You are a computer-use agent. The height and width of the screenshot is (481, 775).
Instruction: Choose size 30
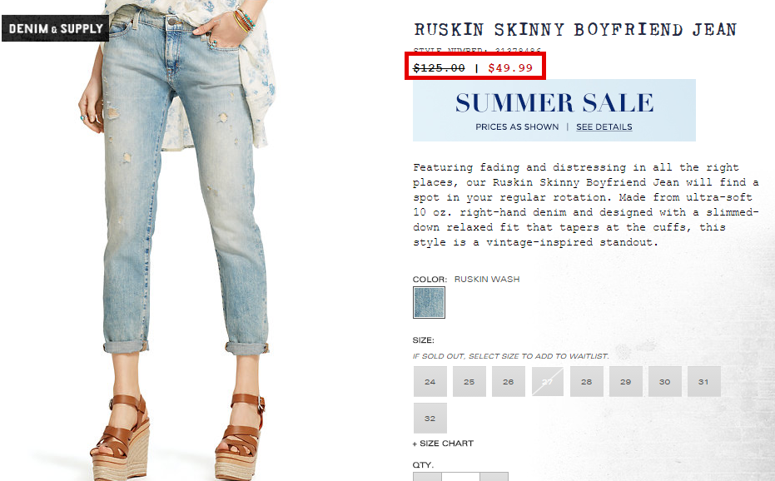pyautogui.click(x=665, y=382)
